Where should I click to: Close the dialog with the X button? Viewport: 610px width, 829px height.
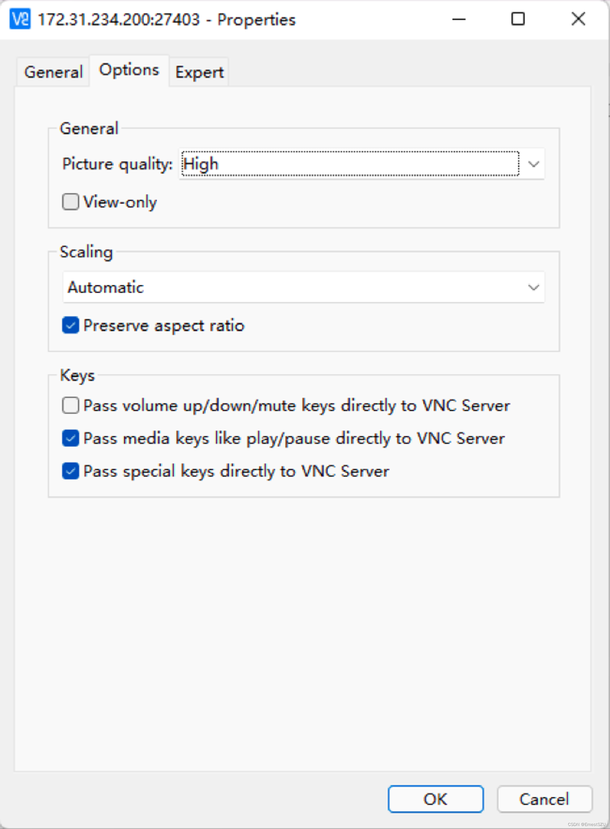pos(578,19)
